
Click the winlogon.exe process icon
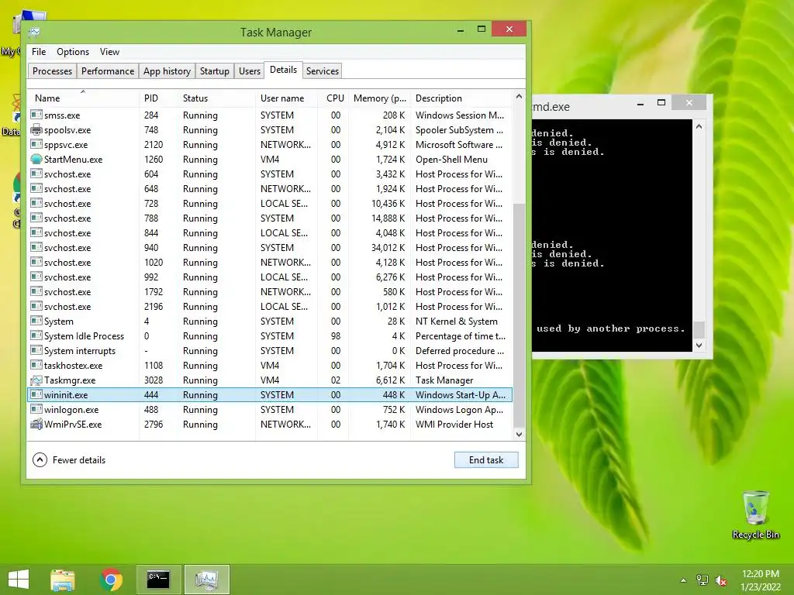click(x=36, y=409)
